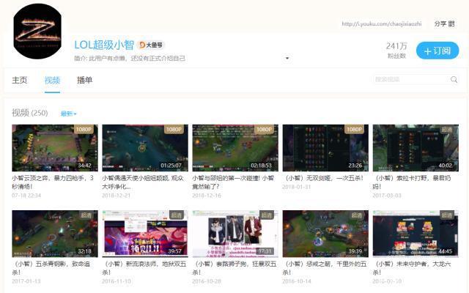Open title 小智与邵姐的第一次碰撞

click(233, 182)
